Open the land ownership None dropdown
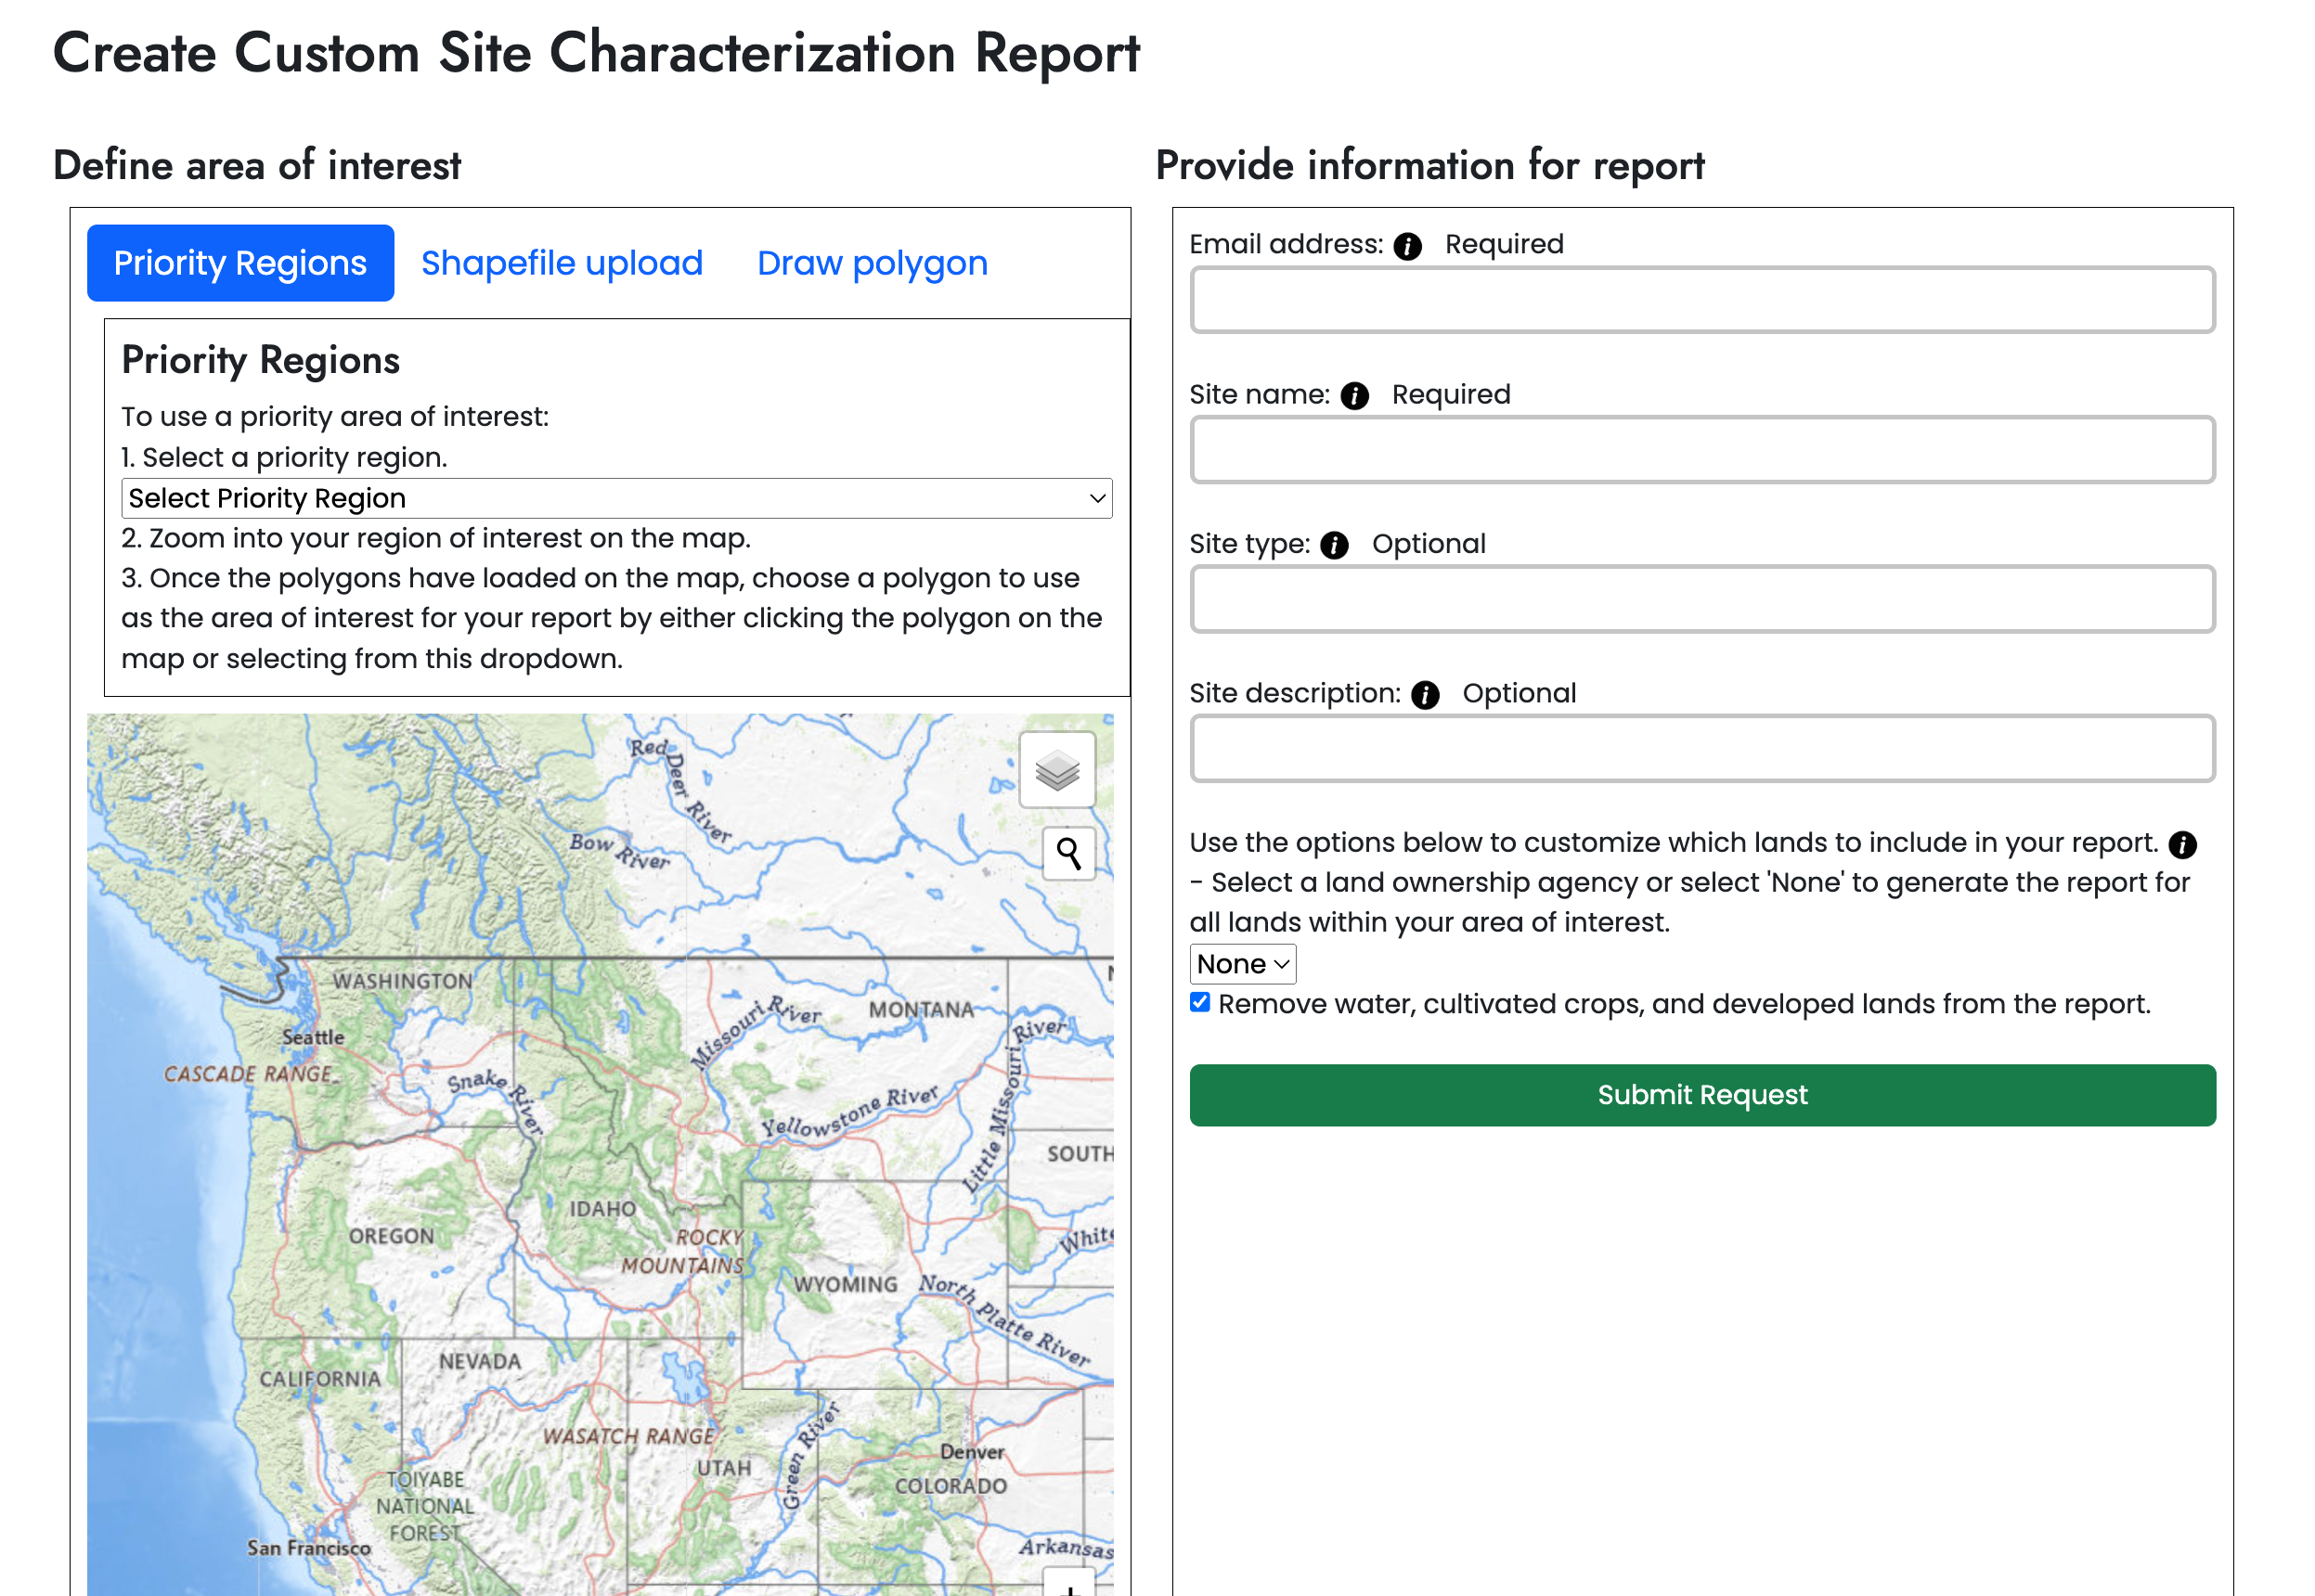 1242,964
